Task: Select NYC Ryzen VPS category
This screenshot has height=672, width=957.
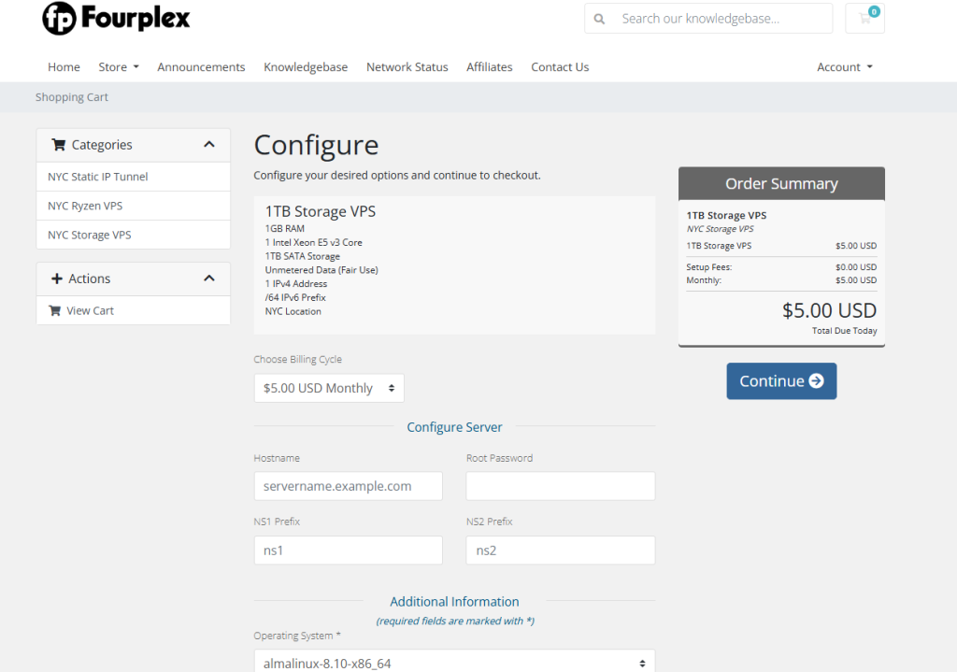Action: [x=85, y=206]
